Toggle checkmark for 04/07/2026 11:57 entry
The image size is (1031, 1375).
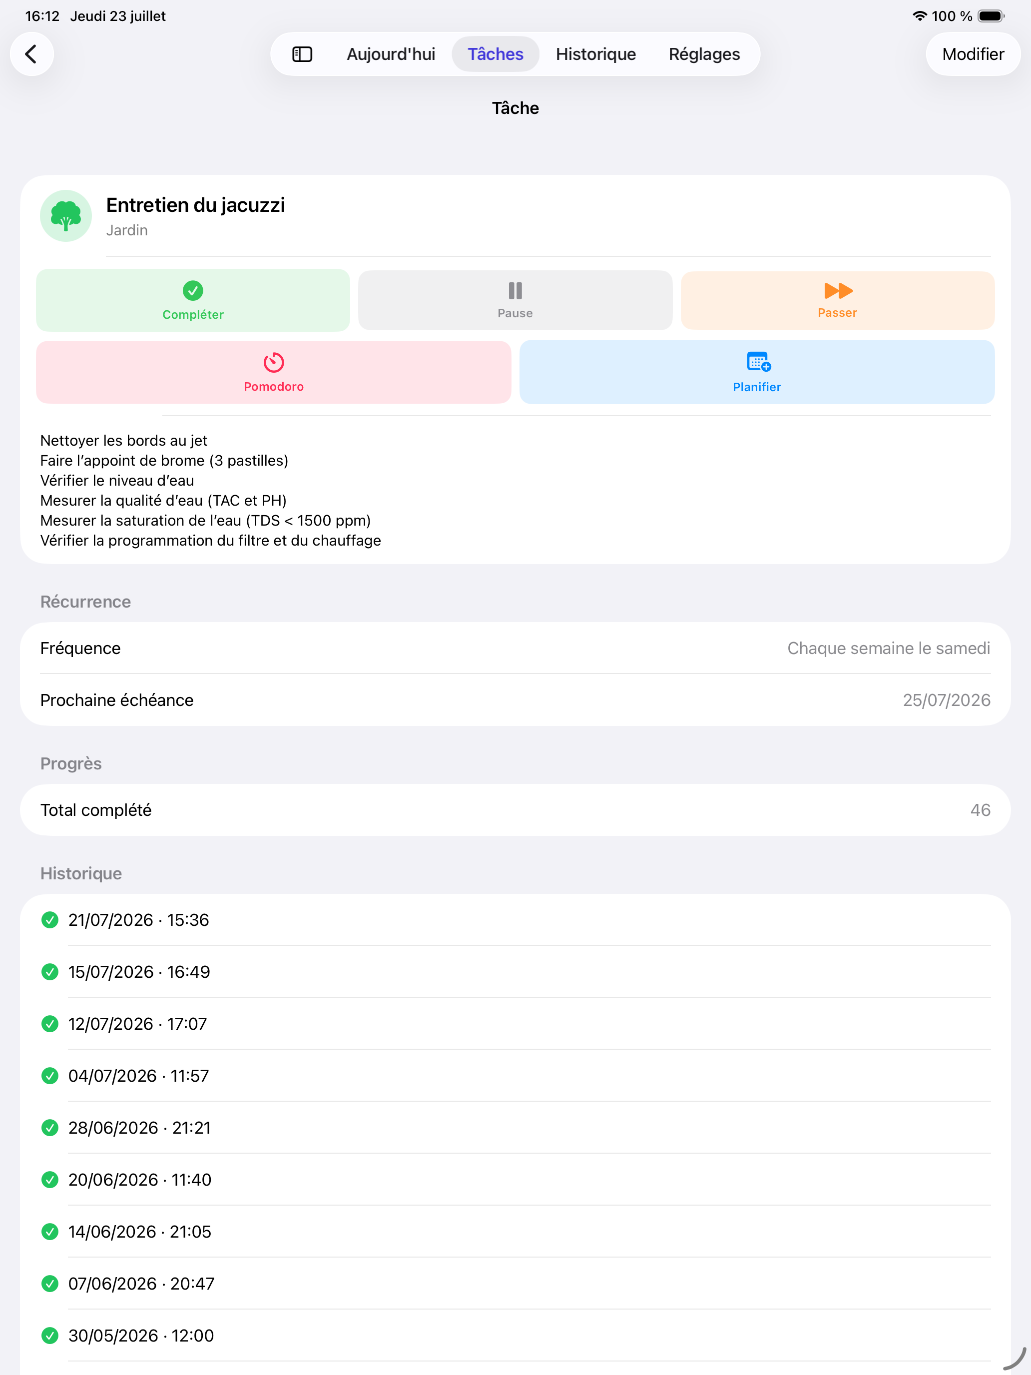(x=50, y=1076)
